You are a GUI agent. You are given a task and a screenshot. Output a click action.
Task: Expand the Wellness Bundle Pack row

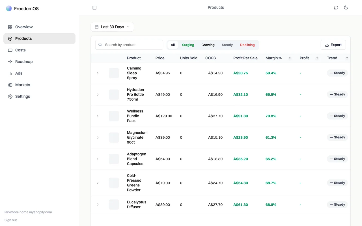[x=98, y=116]
